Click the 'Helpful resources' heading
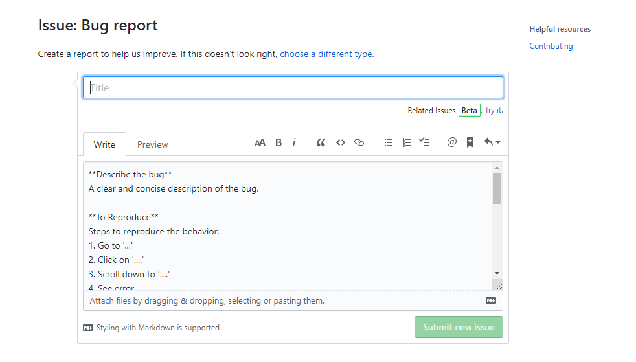This screenshot has height=362, width=636. click(x=560, y=29)
